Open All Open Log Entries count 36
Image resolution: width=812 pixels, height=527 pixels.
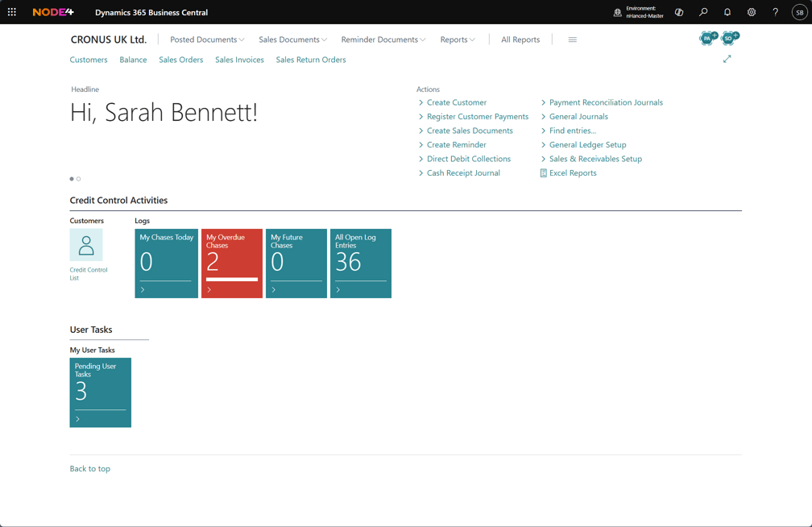pyautogui.click(x=348, y=262)
